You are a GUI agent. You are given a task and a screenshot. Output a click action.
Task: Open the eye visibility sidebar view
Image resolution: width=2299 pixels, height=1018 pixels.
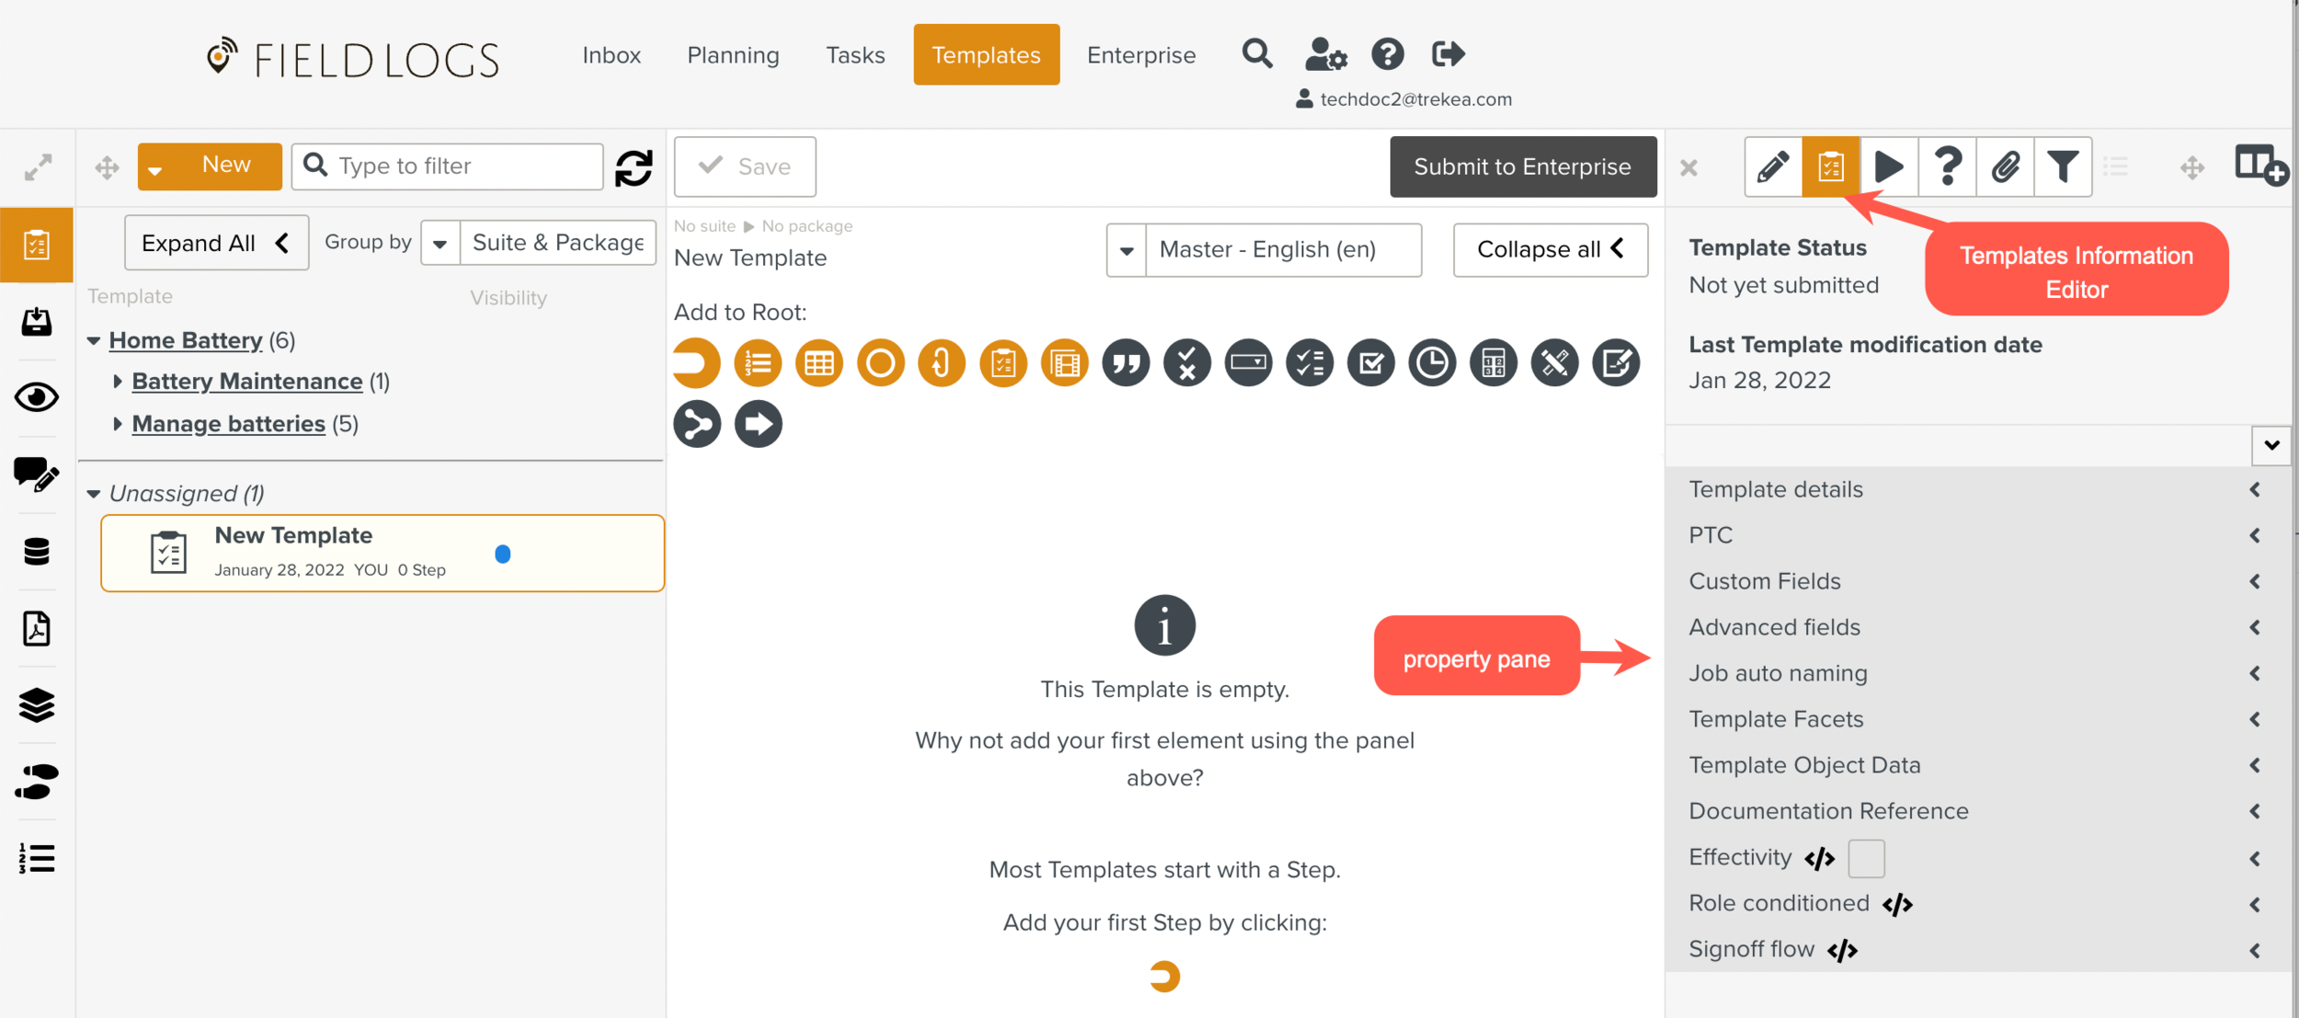tap(37, 397)
